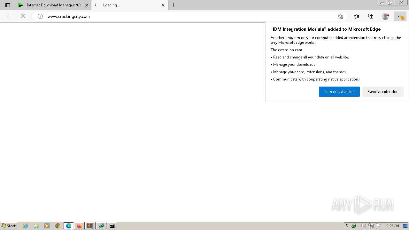The height and width of the screenshot is (230, 409).
Task: Open the tab actions menu icon
Action: (x=8, y=5)
